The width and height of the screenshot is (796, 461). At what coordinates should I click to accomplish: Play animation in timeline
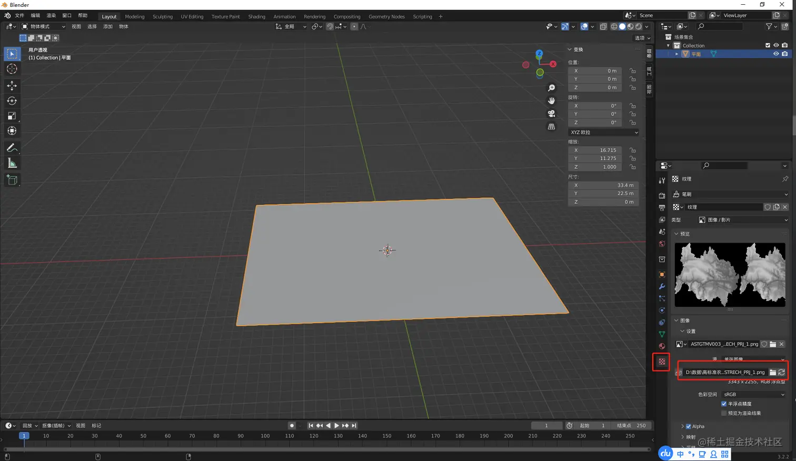[x=336, y=425]
